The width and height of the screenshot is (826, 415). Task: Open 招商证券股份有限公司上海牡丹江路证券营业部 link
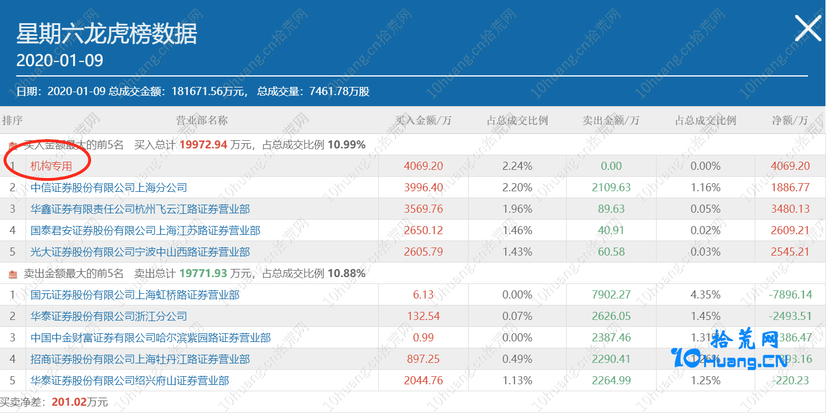(x=140, y=359)
